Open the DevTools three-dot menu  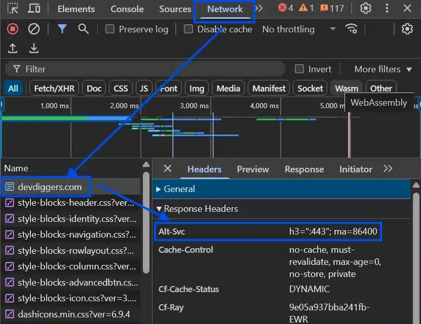pos(387,8)
